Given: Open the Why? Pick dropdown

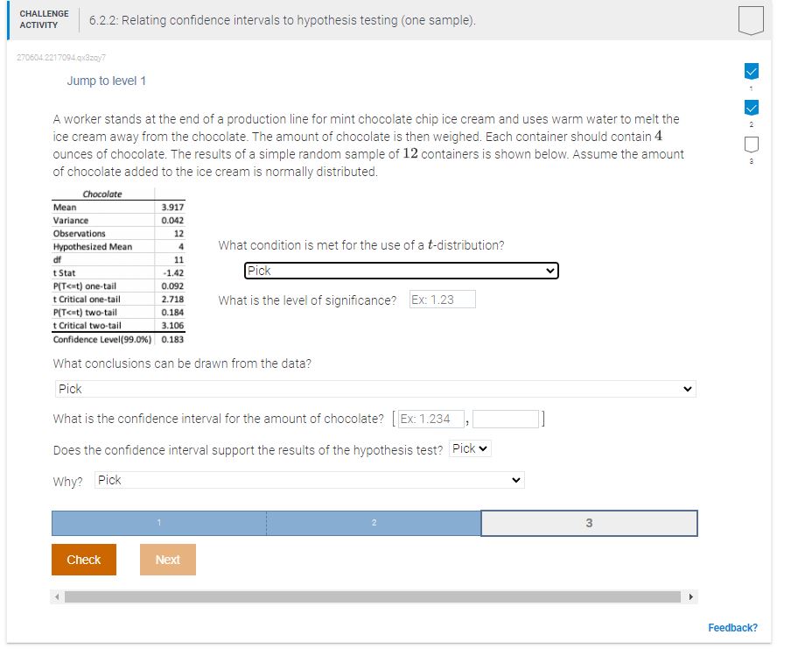Looking at the screenshot, I should 304,480.
